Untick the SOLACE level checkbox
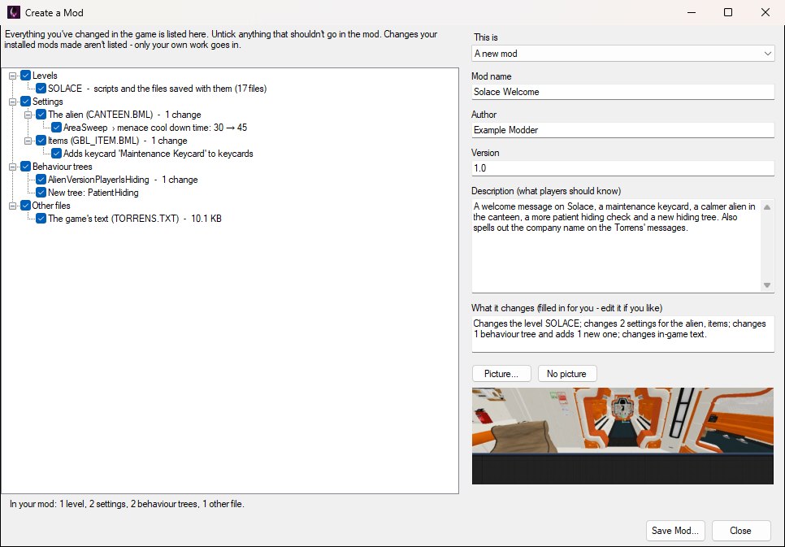The width and height of the screenshot is (785, 547). point(41,89)
